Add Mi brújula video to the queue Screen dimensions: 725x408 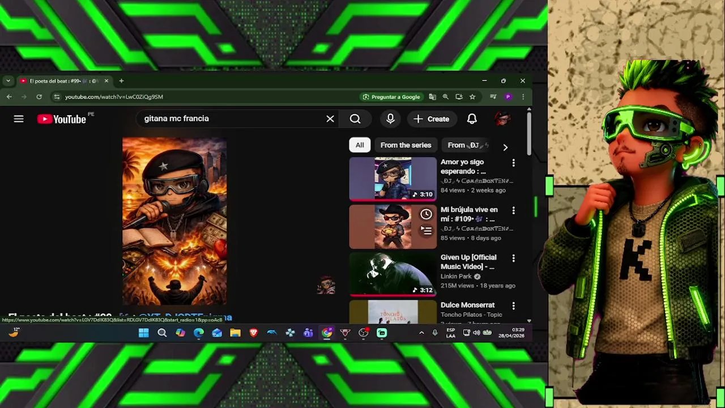[426, 231]
